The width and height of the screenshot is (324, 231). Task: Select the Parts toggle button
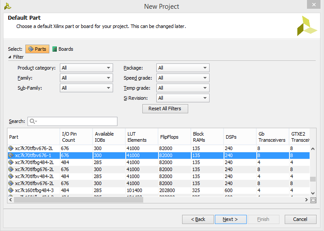click(37, 49)
